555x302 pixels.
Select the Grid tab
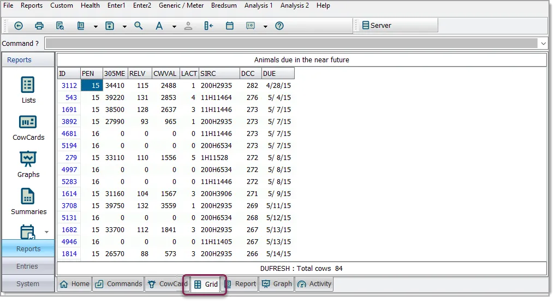206,285
